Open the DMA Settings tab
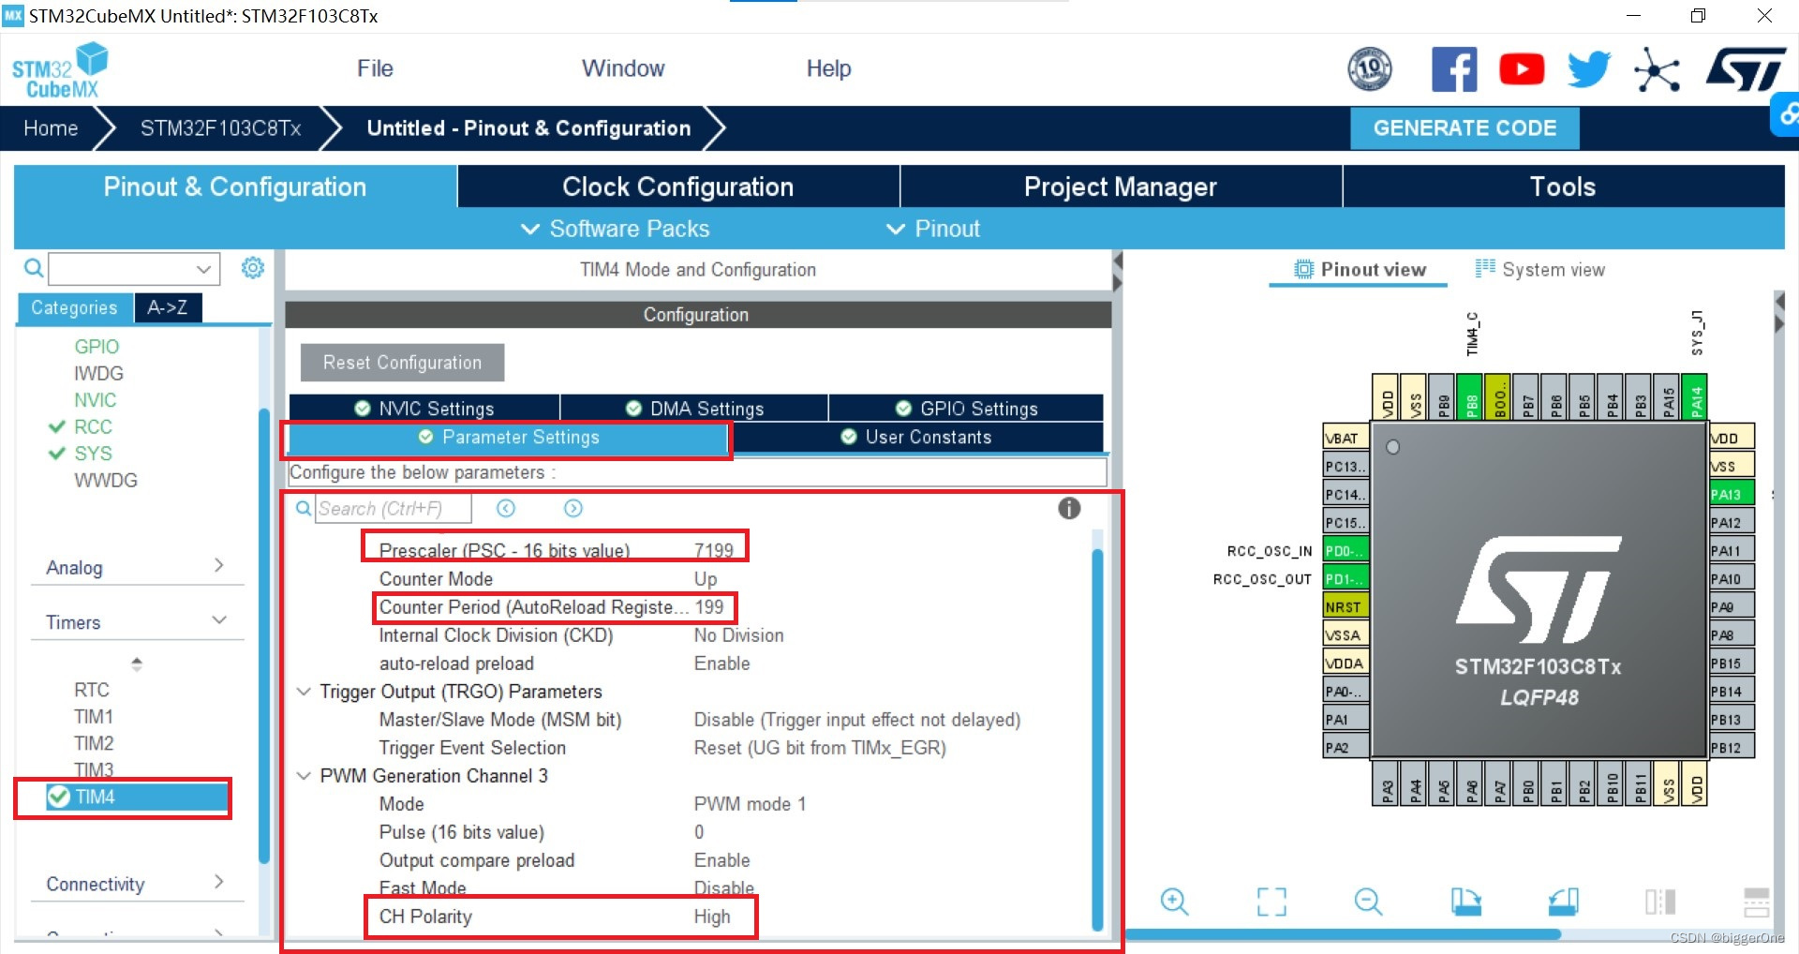 (x=694, y=408)
